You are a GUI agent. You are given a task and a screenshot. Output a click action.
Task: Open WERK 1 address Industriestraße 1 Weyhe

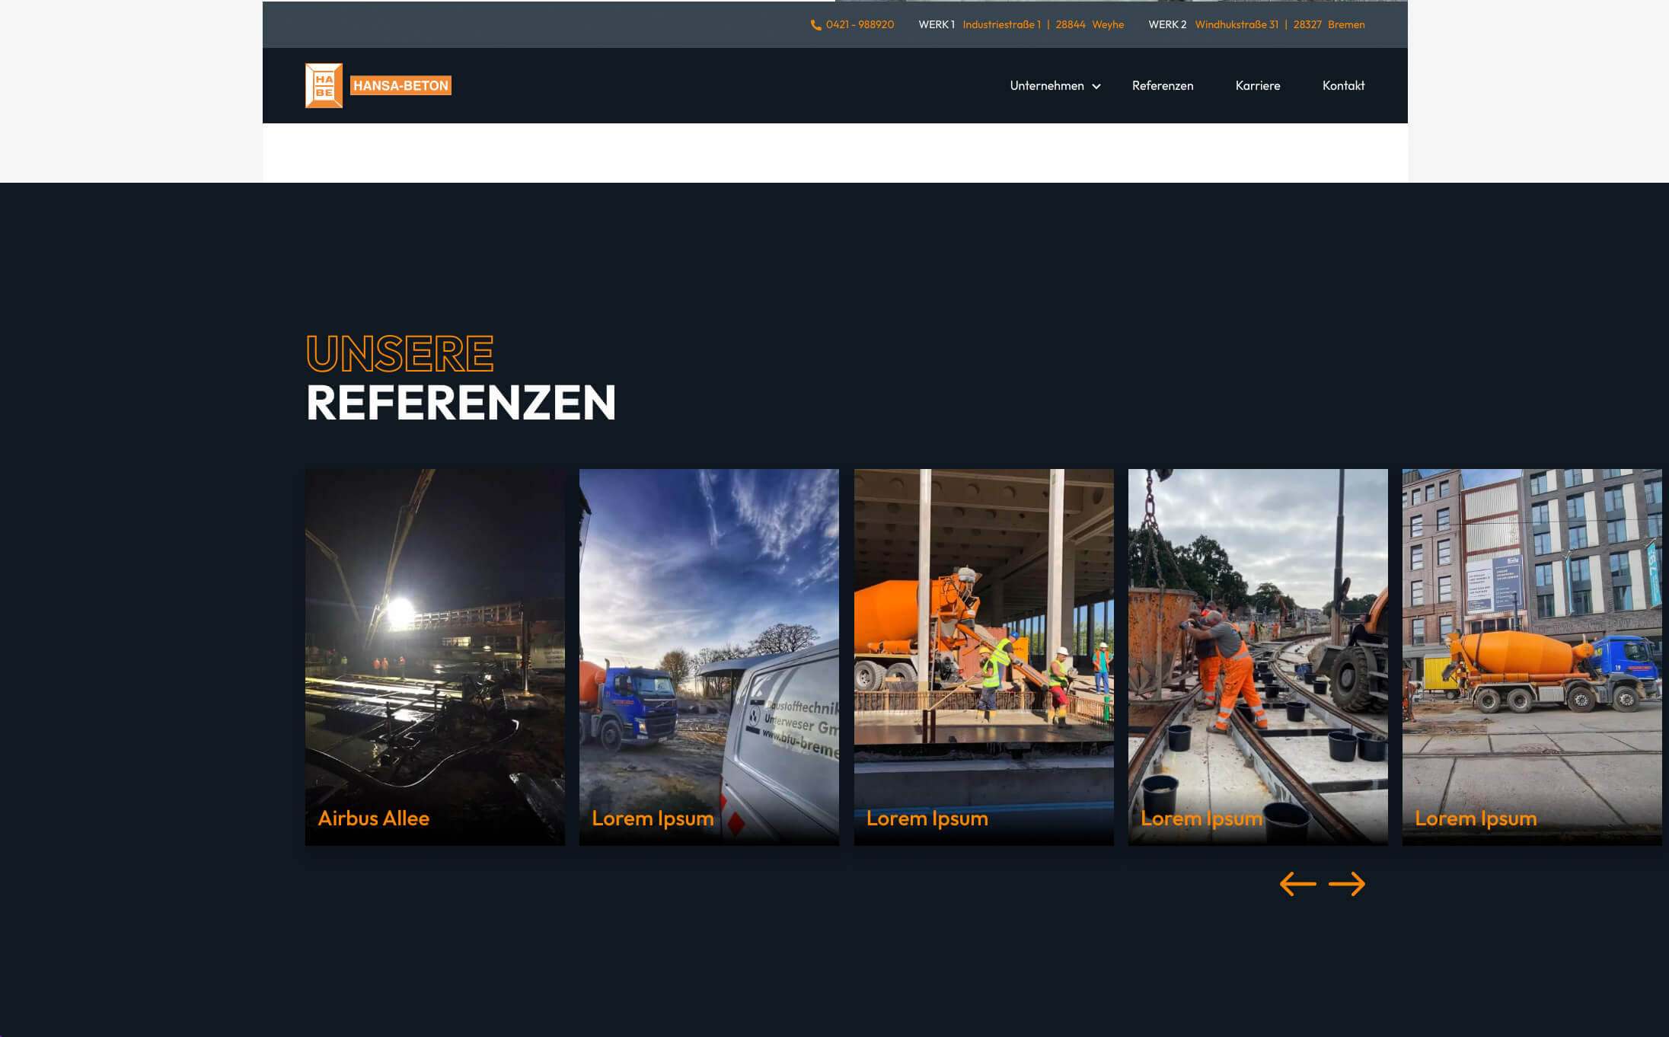coord(1042,24)
